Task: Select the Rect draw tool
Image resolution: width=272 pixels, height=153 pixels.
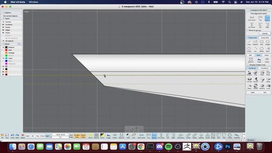Action: (262, 42)
